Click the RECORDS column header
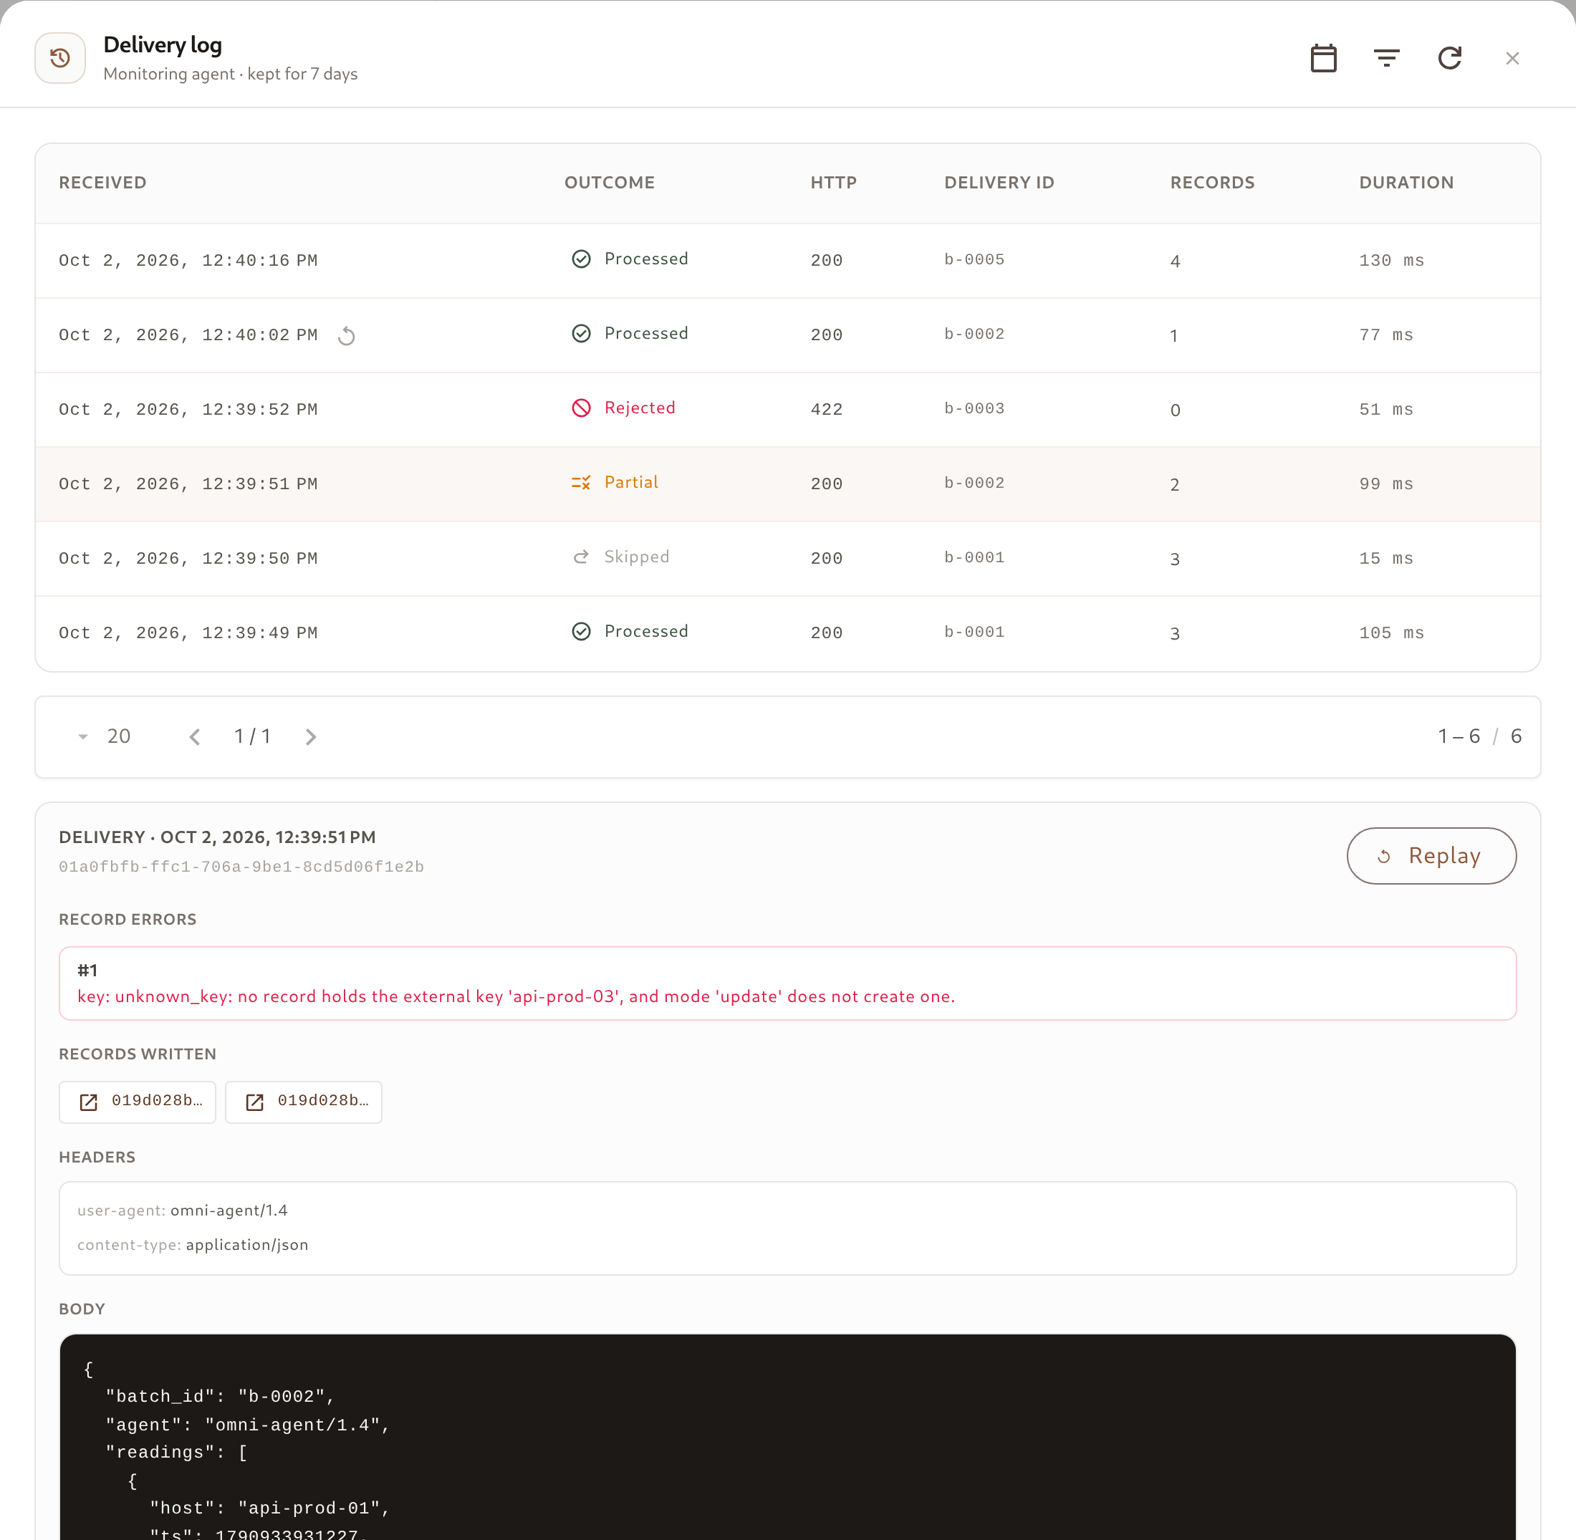The height and width of the screenshot is (1540, 1576). coord(1212,183)
